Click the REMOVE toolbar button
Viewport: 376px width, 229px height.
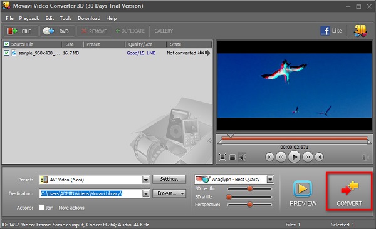coord(94,31)
